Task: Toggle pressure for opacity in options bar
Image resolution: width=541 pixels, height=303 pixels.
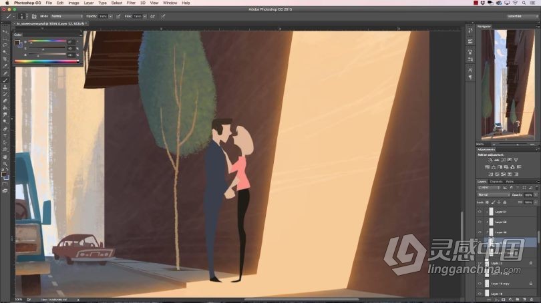Action: (118, 17)
